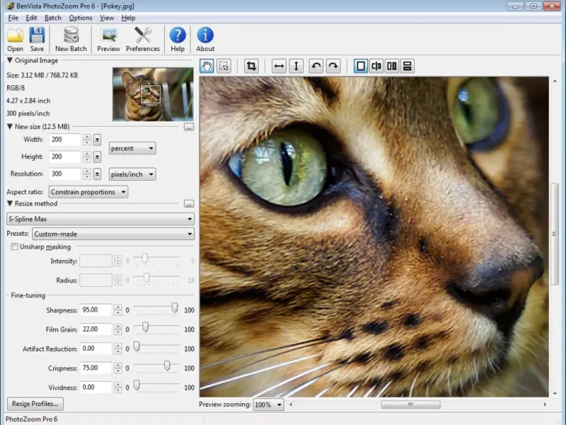Click the Width input field
The width and height of the screenshot is (566, 425).
(65, 140)
